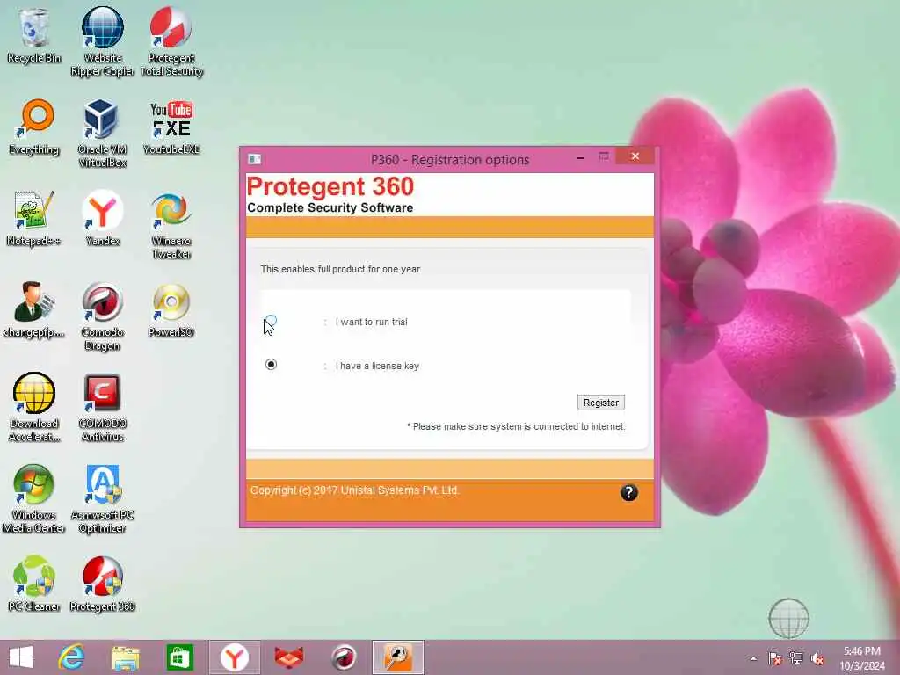Image resolution: width=900 pixels, height=675 pixels.
Task: Show hidden tray icons arrow
Action: [x=753, y=658]
